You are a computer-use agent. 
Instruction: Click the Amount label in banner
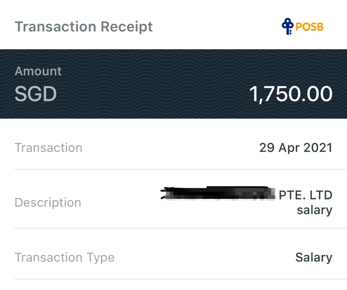(x=38, y=71)
